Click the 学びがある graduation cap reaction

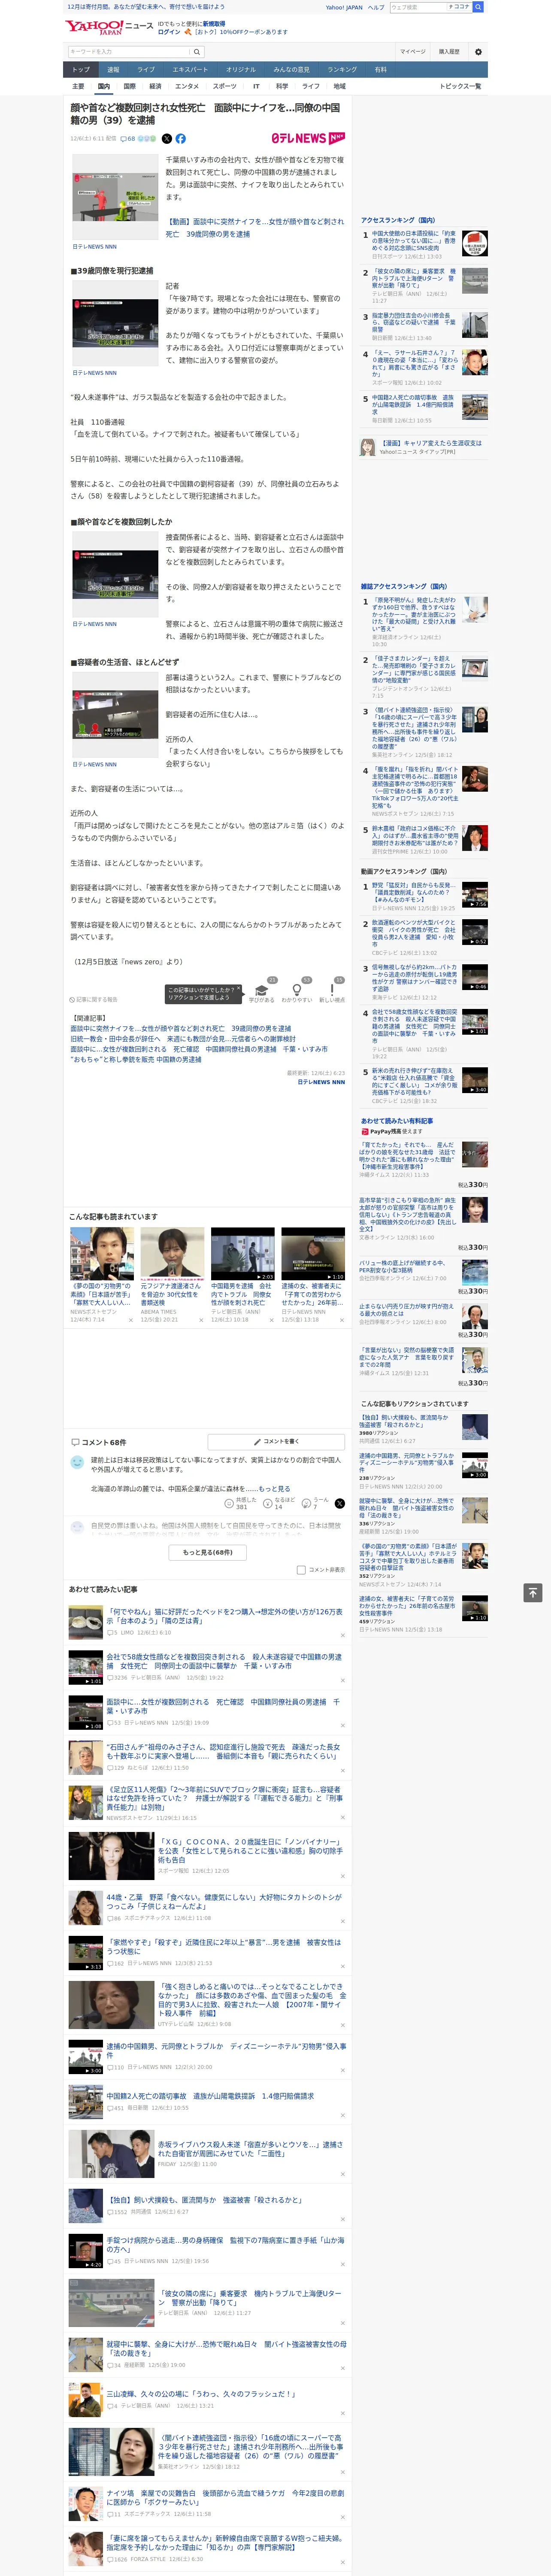(262, 989)
